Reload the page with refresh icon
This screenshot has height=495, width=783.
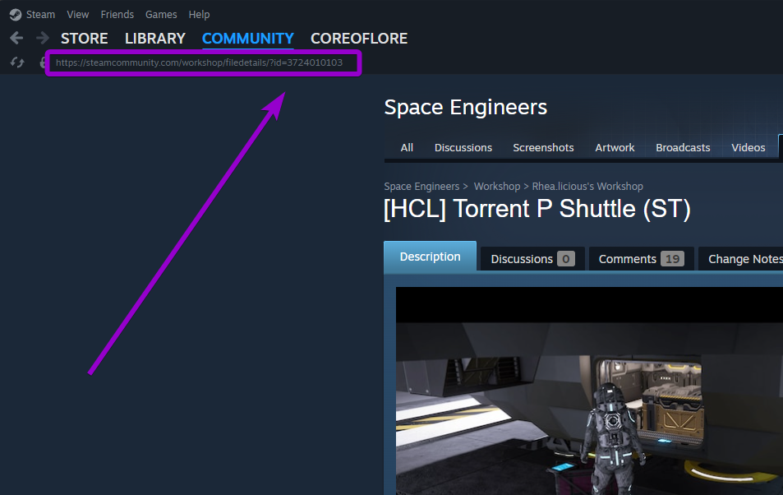17,62
